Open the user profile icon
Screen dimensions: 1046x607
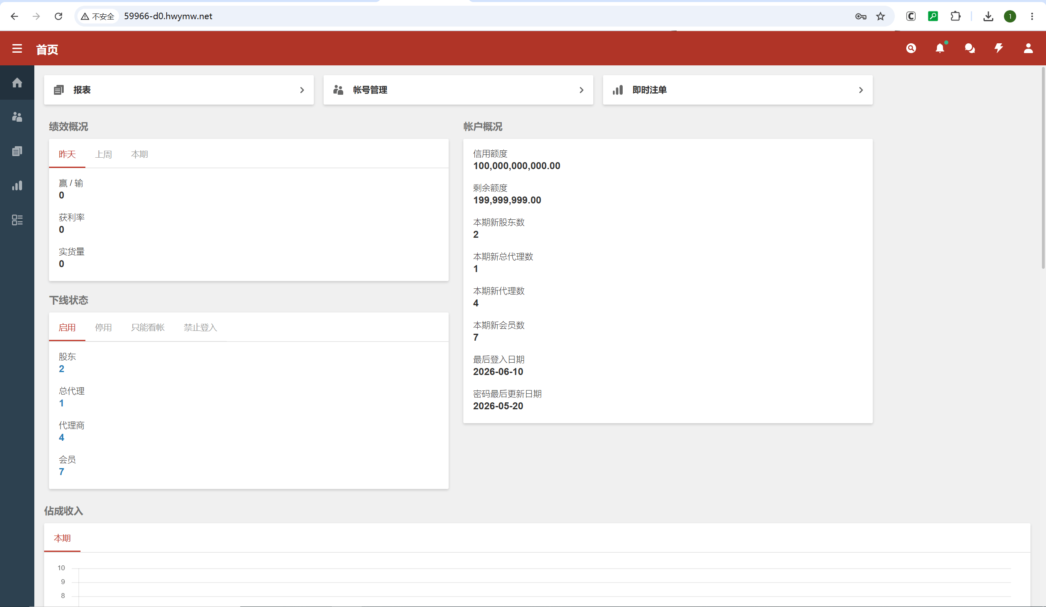click(1028, 49)
